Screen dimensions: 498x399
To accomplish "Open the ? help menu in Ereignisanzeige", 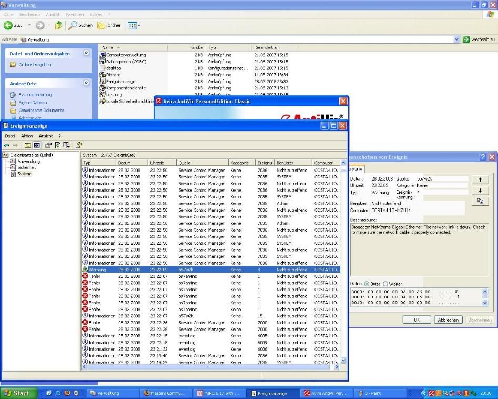I will [59, 136].
